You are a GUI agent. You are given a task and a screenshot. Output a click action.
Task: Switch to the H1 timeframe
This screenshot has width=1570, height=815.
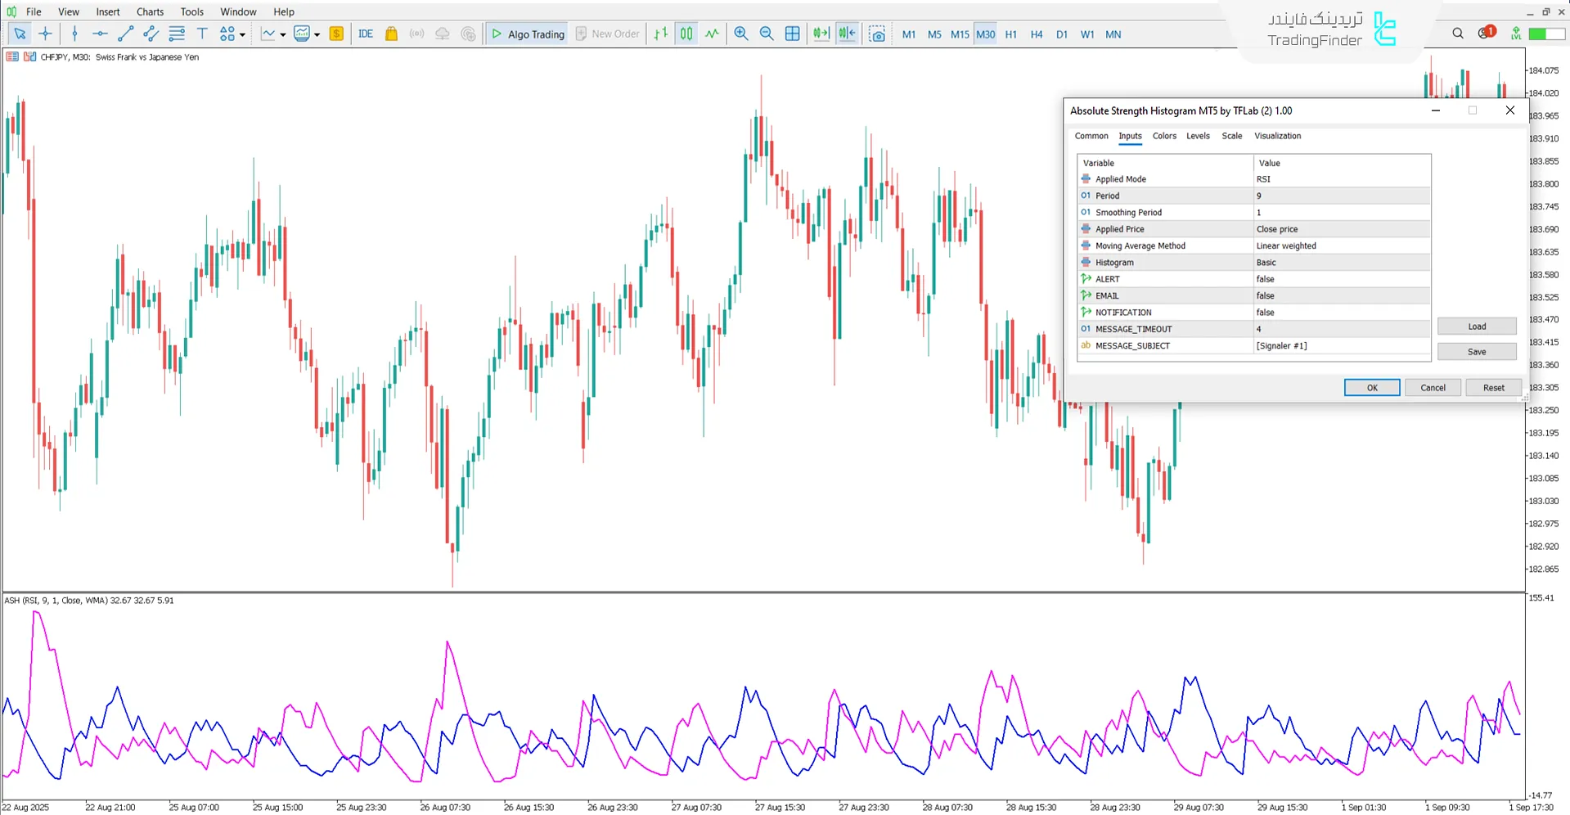click(x=1010, y=34)
